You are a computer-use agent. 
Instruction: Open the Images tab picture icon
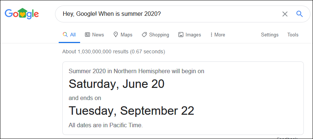(181, 35)
